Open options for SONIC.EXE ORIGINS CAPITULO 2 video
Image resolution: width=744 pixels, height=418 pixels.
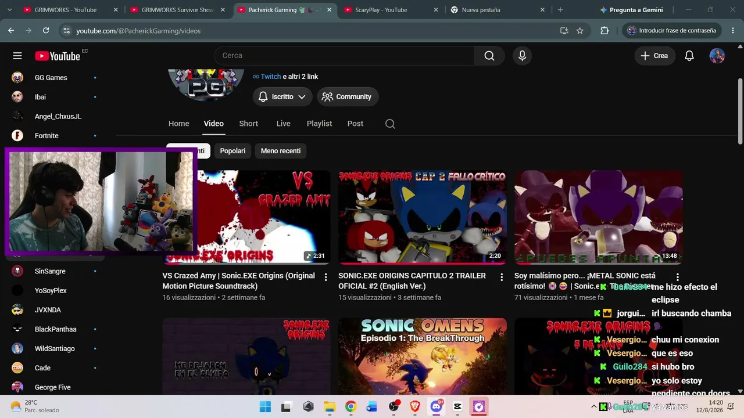pyautogui.click(x=502, y=278)
